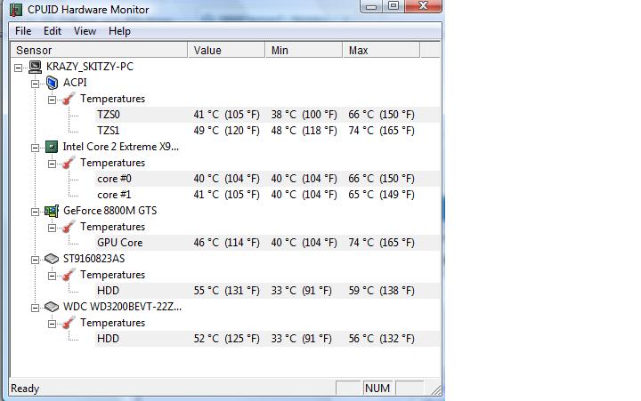
Task: Select the ACPI tree label
Action: click(x=75, y=83)
